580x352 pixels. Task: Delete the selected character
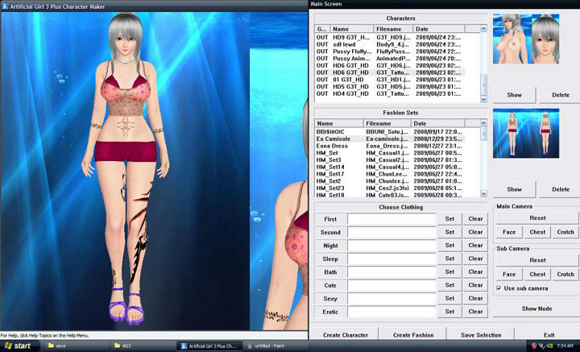(x=560, y=95)
